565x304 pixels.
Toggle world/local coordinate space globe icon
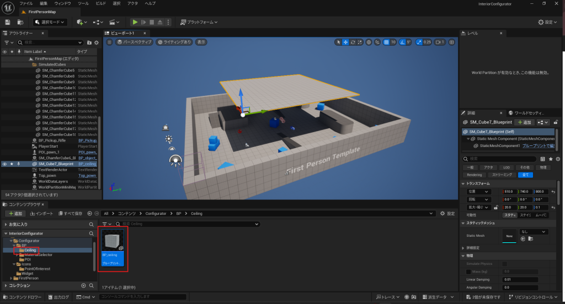[369, 42]
